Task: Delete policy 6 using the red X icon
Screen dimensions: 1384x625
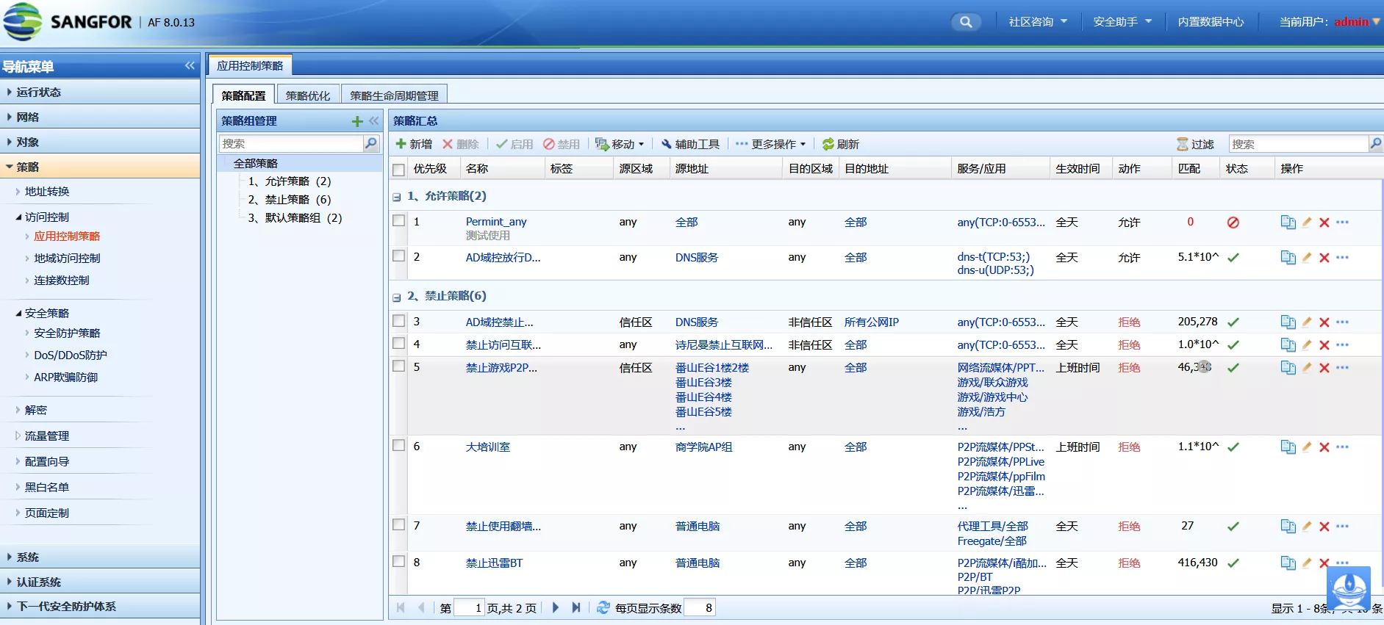Action: click(x=1324, y=447)
